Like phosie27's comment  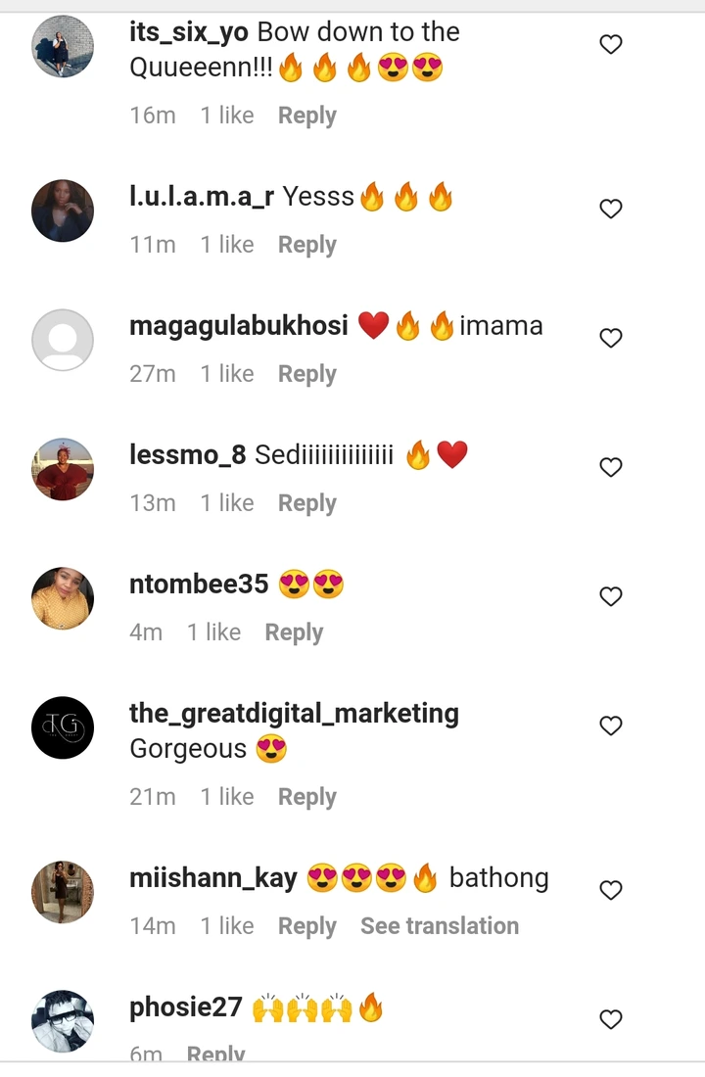(611, 1019)
